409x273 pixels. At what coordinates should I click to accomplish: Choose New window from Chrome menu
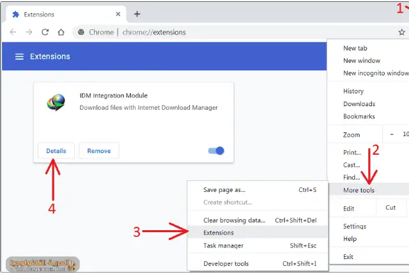[x=362, y=61]
